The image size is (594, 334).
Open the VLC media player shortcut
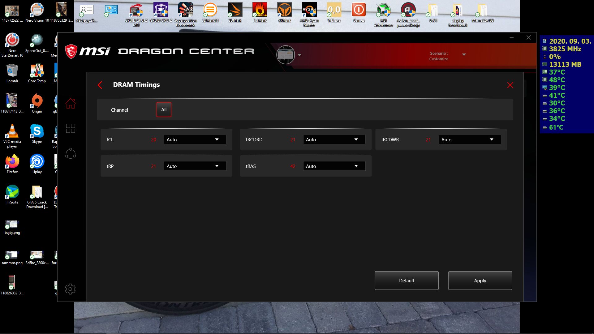12,136
